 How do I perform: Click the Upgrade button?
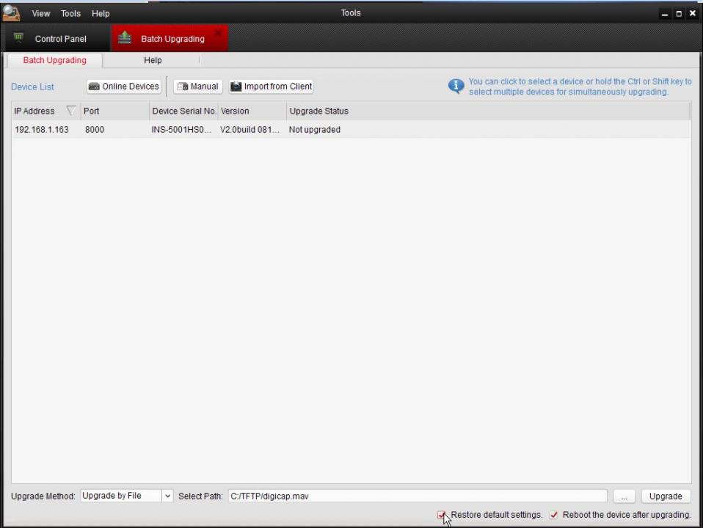(666, 496)
